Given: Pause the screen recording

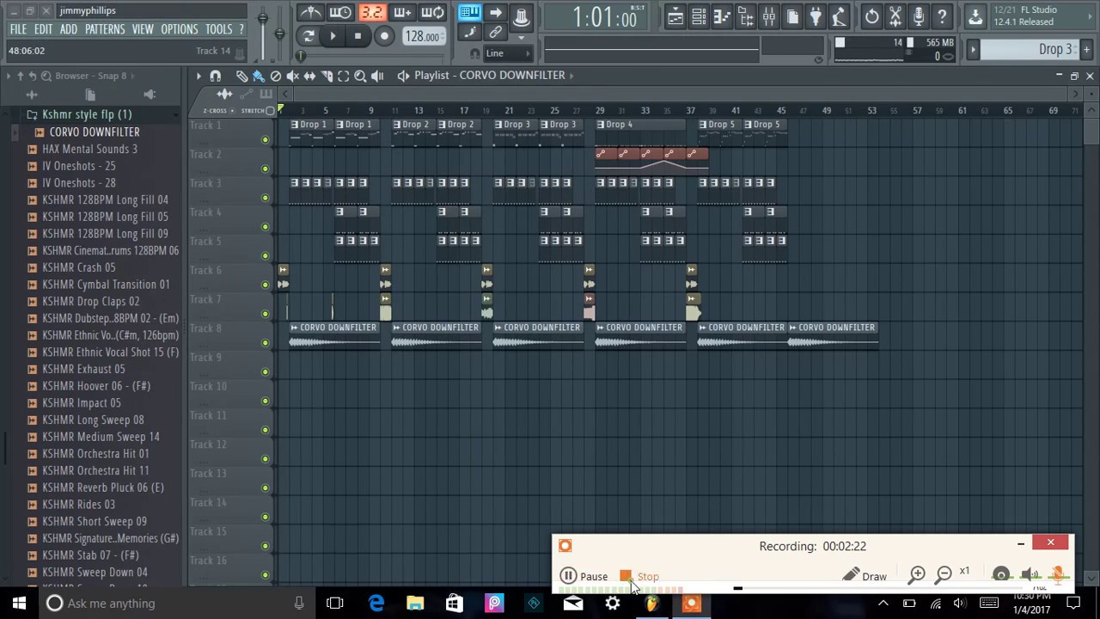Looking at the screenshot, I should pyautogui.click(x=584, y=577).
